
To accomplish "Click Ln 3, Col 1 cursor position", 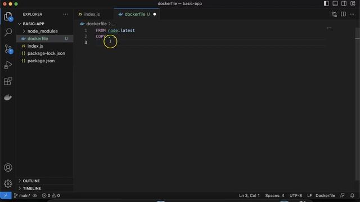I will tap(249, 196).
